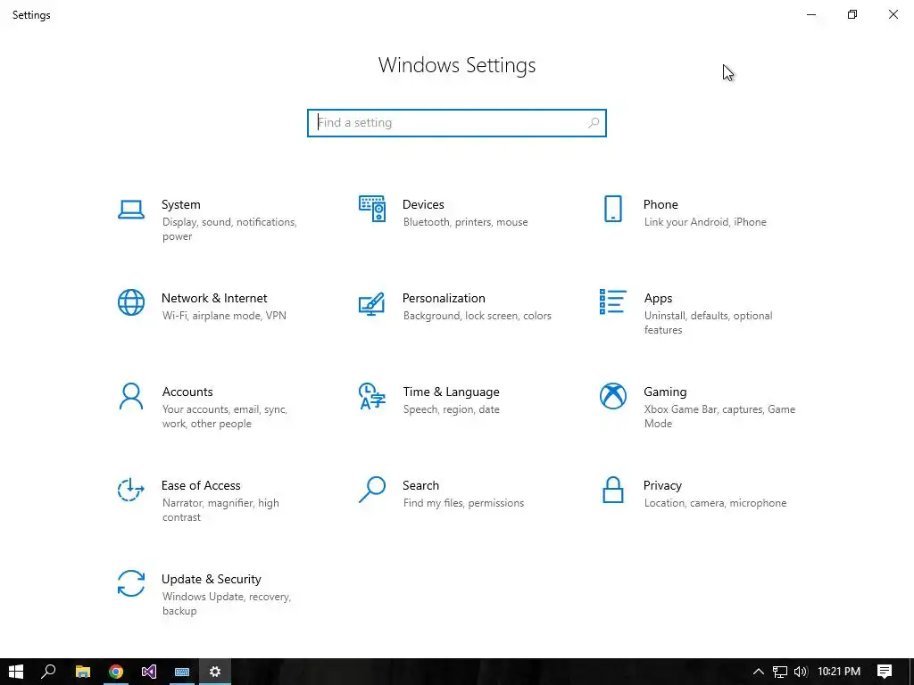Click the Privacy title

click(x=662, y=485)
